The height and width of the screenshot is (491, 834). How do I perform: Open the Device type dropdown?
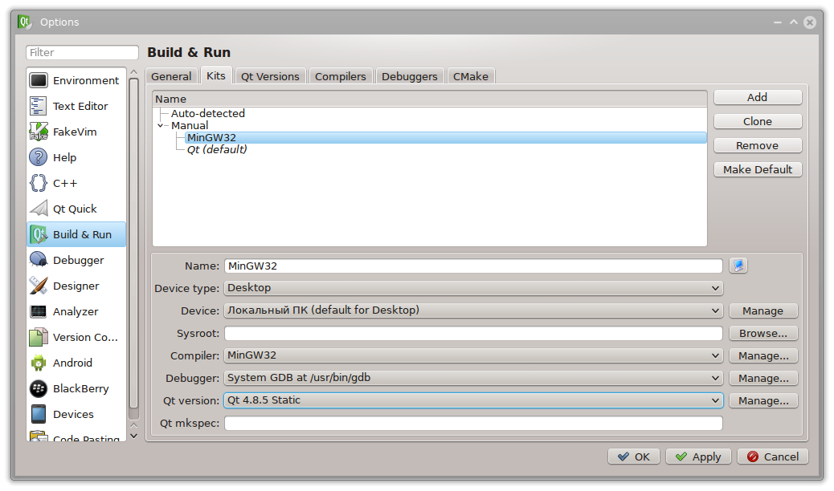point(473,288)
